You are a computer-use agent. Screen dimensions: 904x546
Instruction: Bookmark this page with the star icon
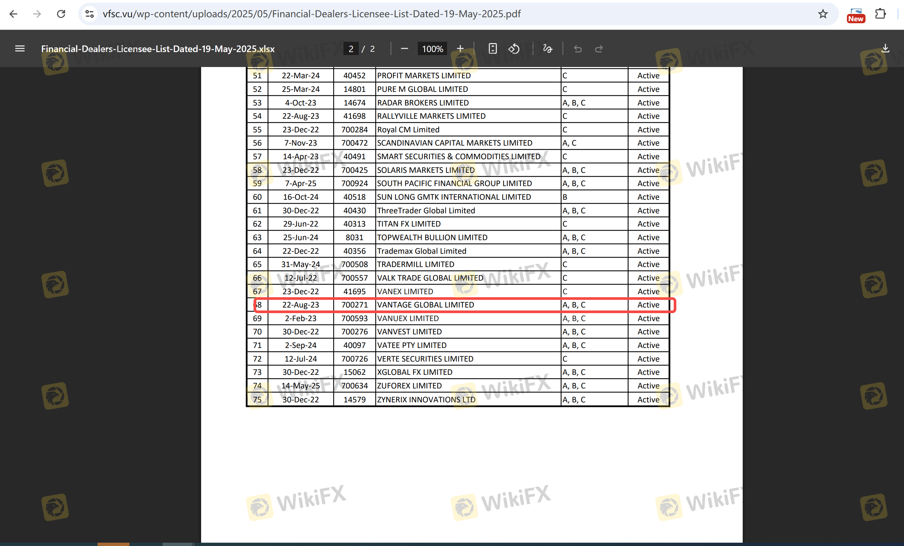pos(823,14)
